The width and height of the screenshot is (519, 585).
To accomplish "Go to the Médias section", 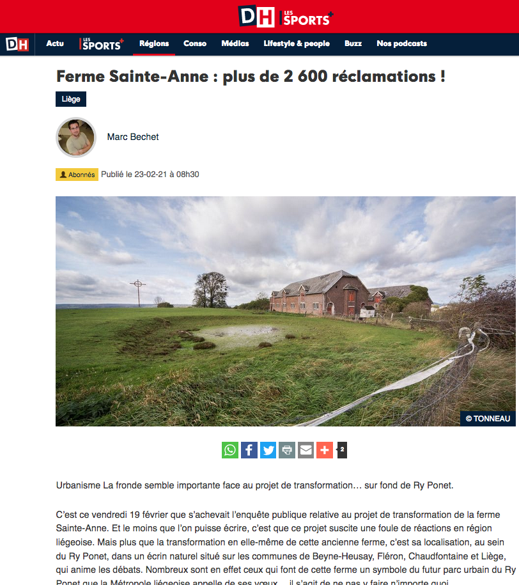I will [235, 43].
